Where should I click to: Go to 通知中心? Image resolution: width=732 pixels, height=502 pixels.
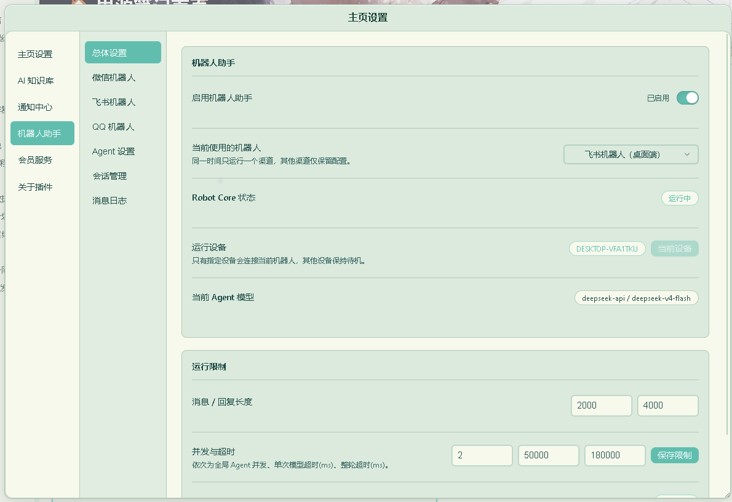point(35,107)
